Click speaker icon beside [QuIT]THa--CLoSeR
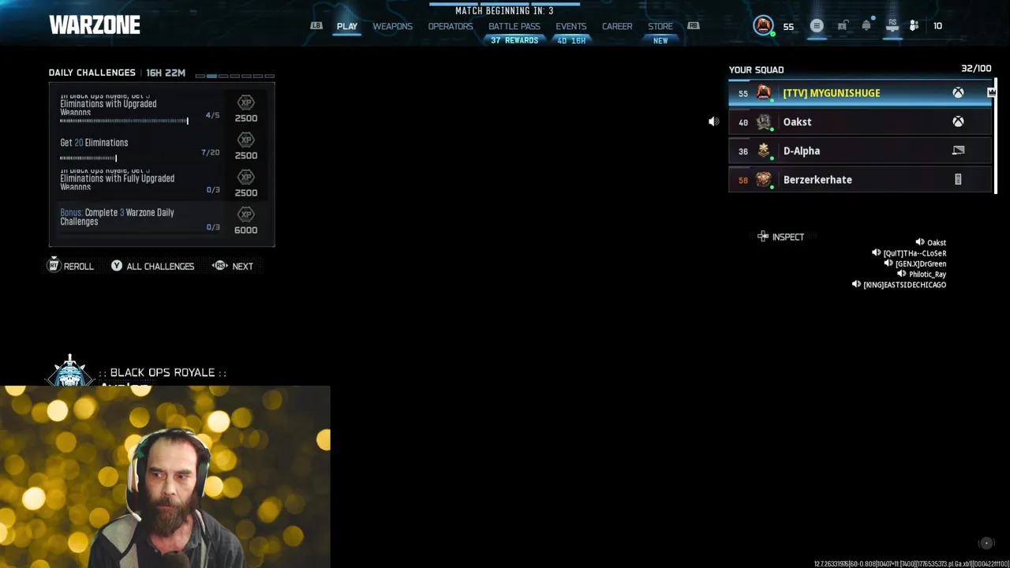 (x=876, y=253)
